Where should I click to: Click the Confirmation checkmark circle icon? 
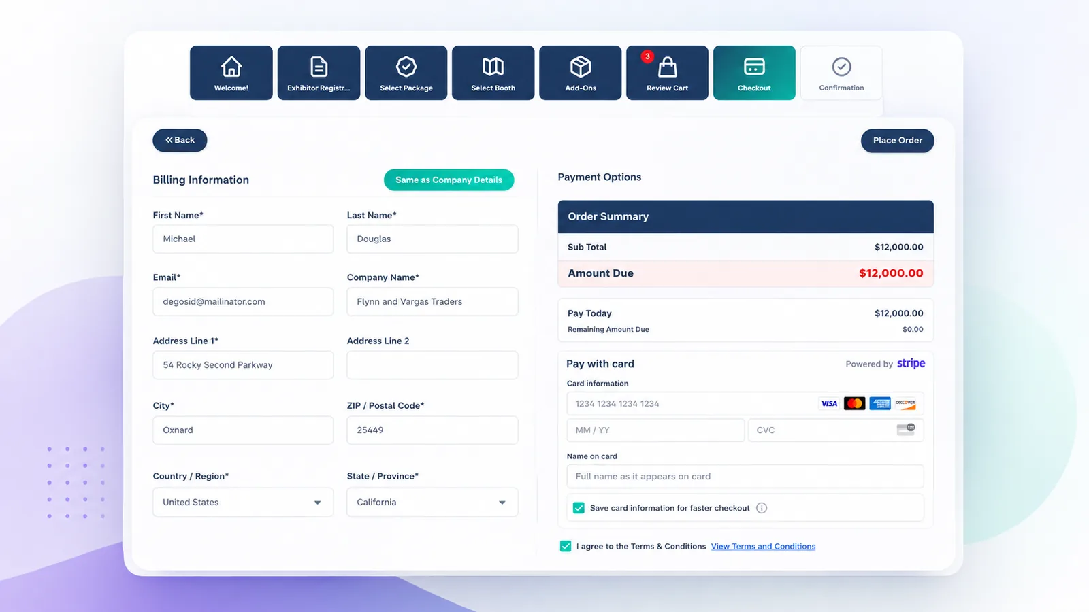tap(842, 67)
